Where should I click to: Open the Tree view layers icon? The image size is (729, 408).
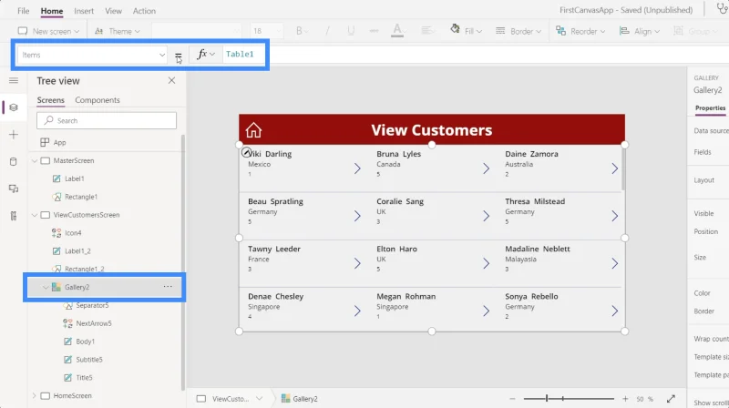(x=14, y=107)
